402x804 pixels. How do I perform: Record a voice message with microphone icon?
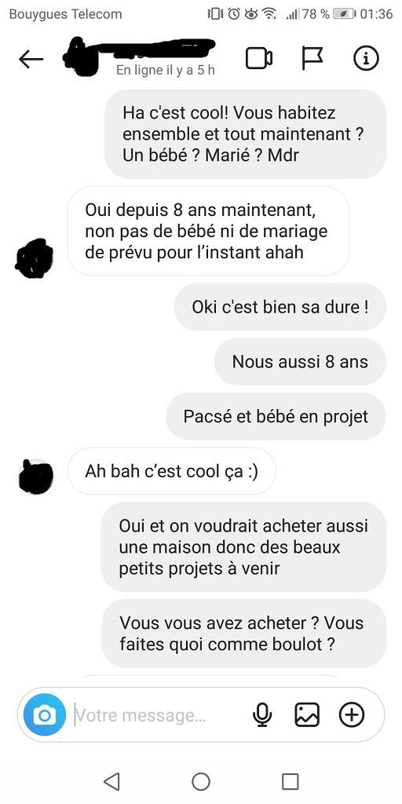pyautogui.click(x=262, y=714)
